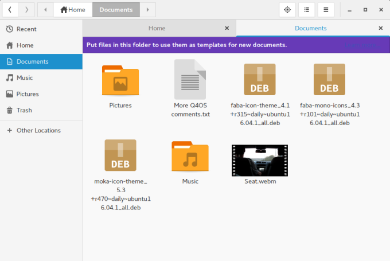
Task: Select the Pictures folder icon
Action: [120, 80]
